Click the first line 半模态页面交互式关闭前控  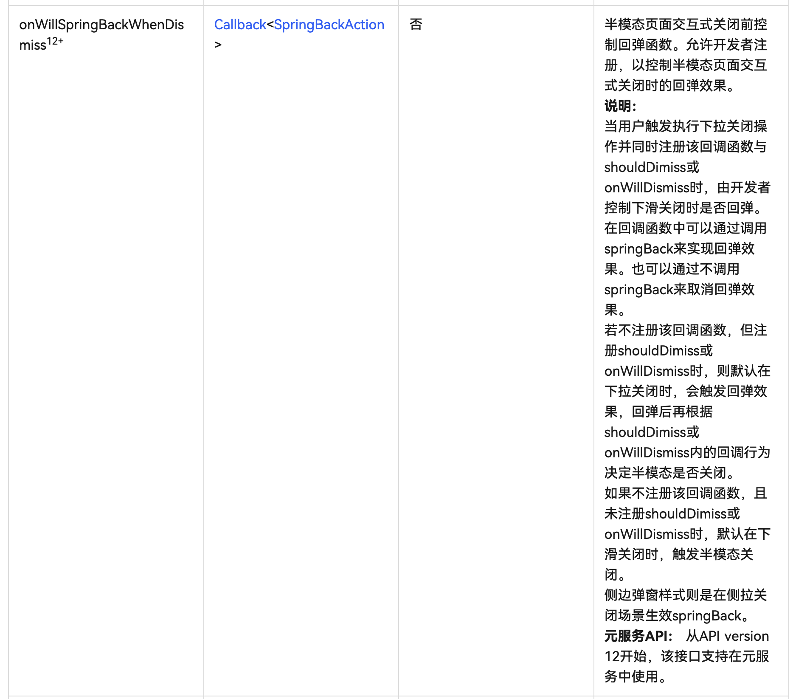(686, 25)
